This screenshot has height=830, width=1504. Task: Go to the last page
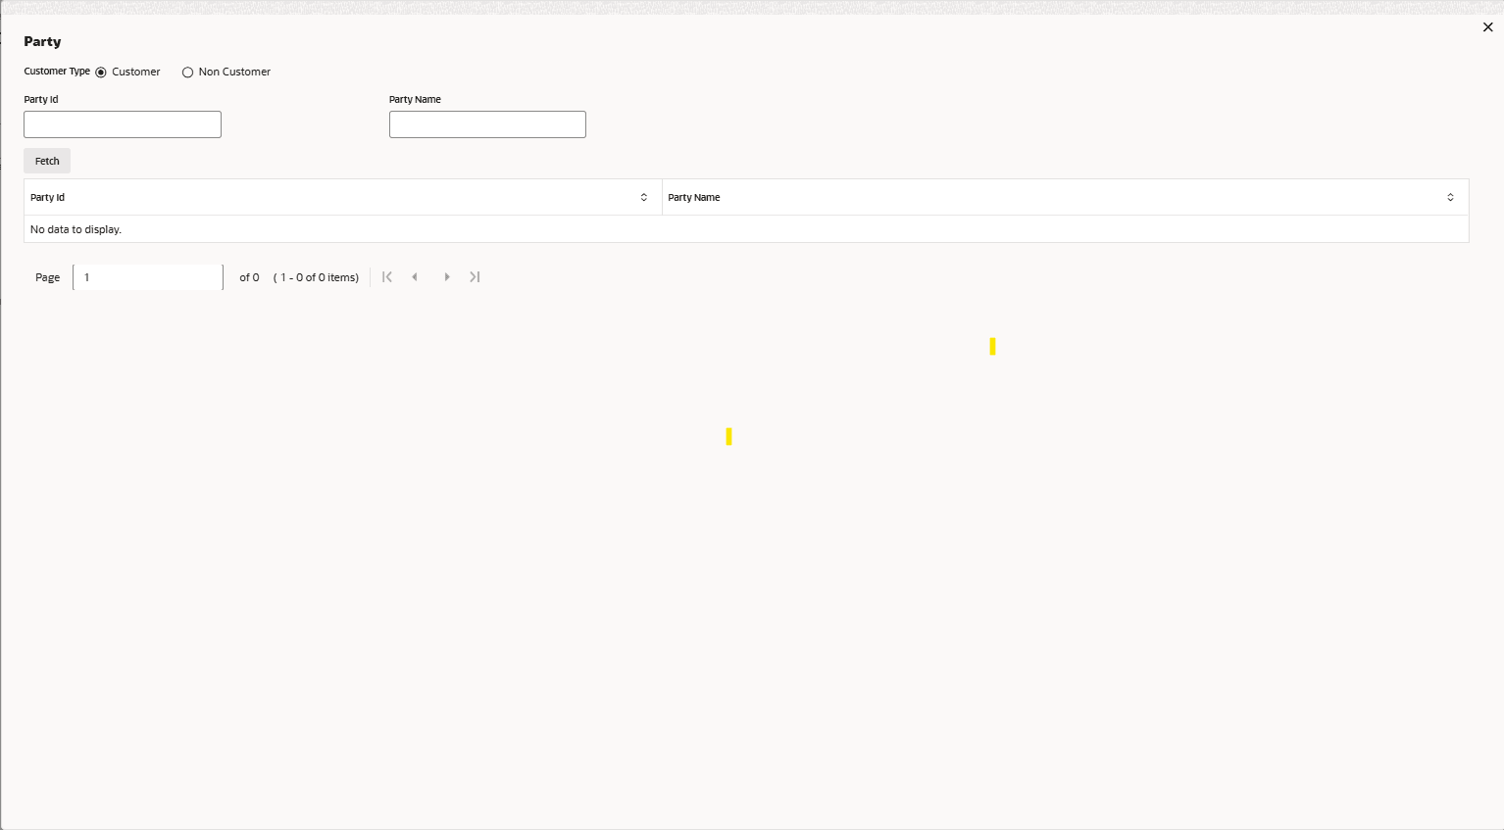coord(475,277)
